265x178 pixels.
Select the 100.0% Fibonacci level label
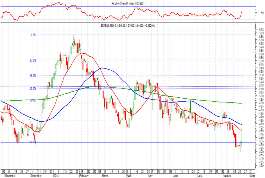32,142
